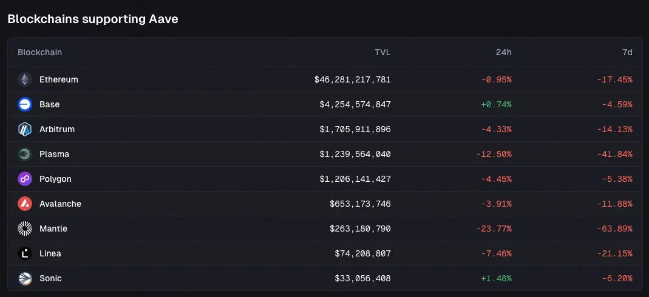649x297 pixels.
Task: Click the Ethereum logo icon
Action: (x=25, y=79)
